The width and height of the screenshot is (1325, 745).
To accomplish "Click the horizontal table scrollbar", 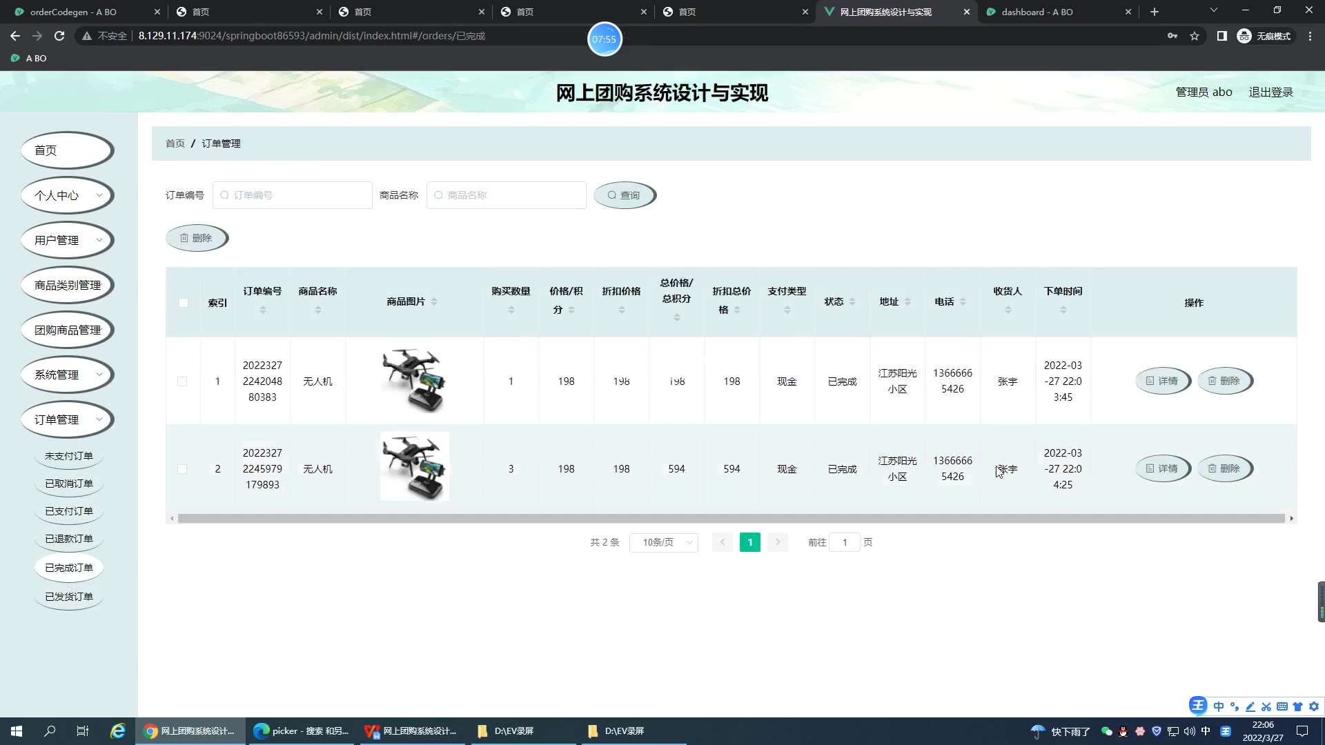I will coord(730,518).
